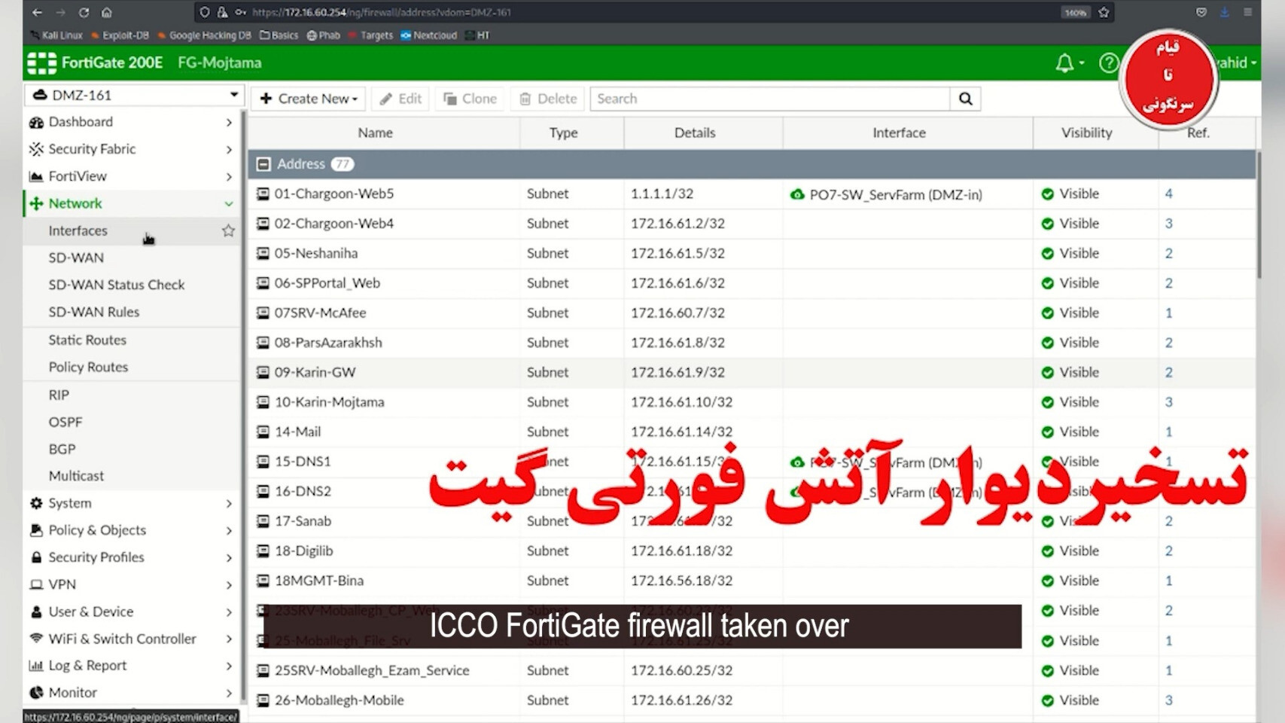Open Policy Routes
Screen dimensions: 1285x723
[x=88, y=367]
